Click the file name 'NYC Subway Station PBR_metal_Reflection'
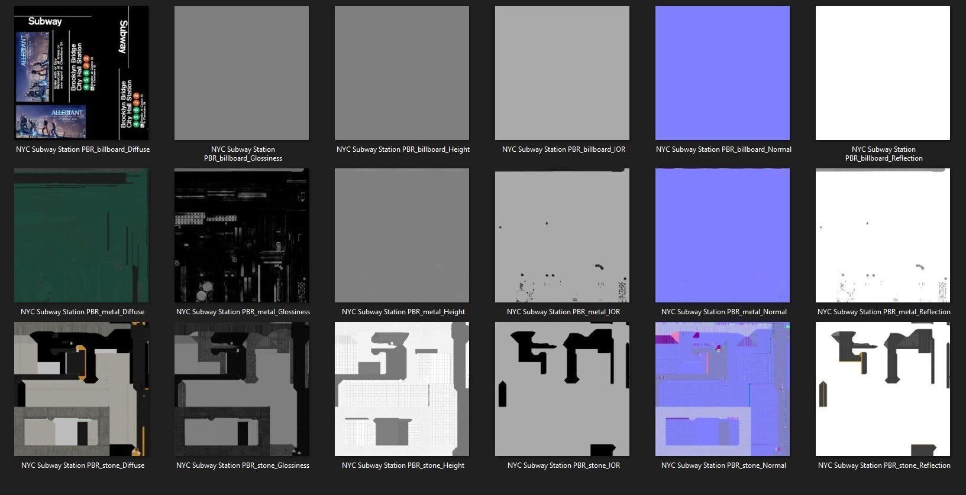This screenshot has width=966, height=495. point(884,312)
